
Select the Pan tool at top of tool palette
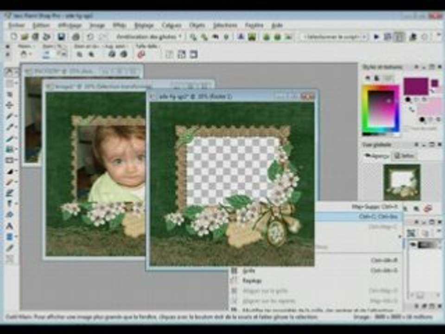coord(9,71)
